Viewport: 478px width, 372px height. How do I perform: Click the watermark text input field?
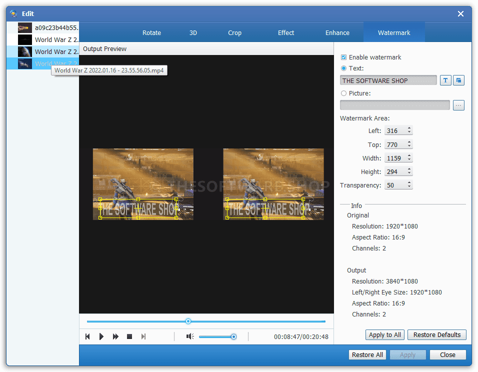[x=388, y=80]
